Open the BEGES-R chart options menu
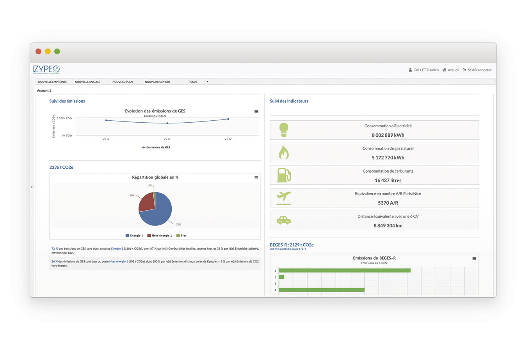The width and height of the screenshot is (523, 343). (474, 259)
